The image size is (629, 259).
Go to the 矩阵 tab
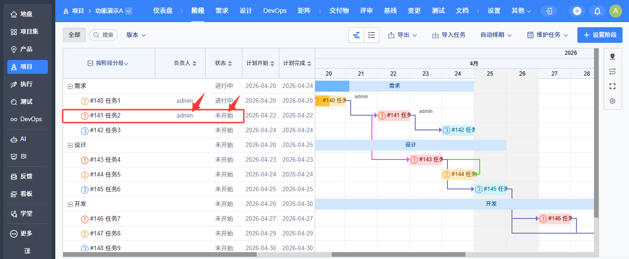[304, 11]
